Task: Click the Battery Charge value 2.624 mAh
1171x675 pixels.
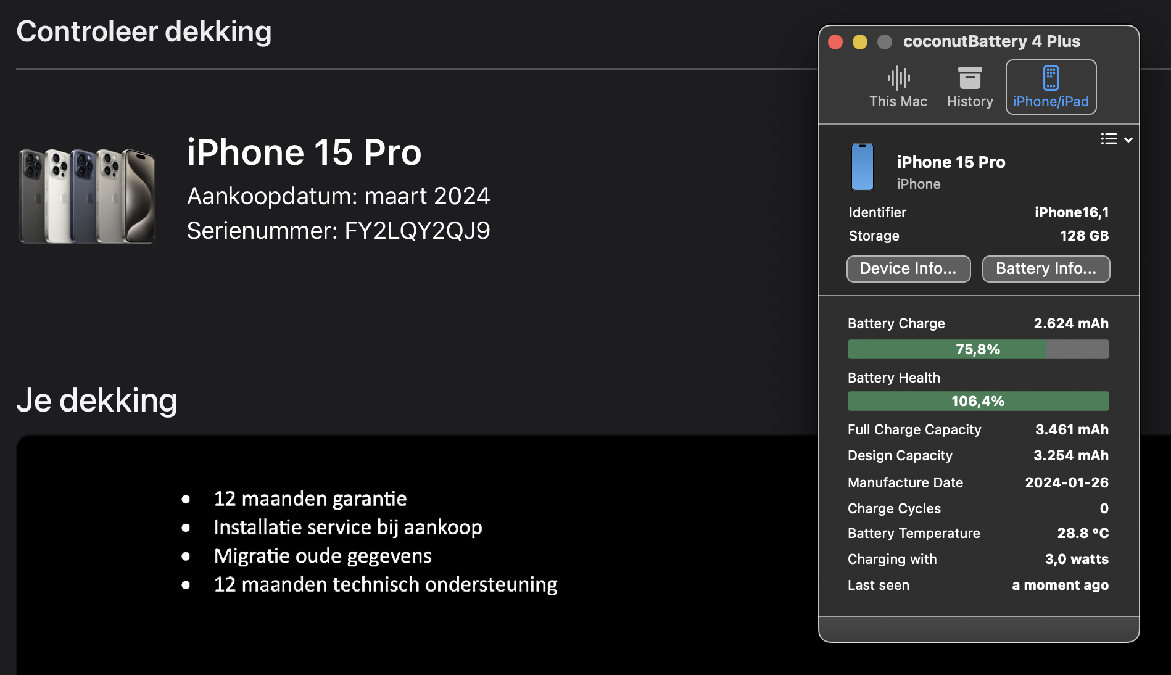Action: [x=1071, y=323]
